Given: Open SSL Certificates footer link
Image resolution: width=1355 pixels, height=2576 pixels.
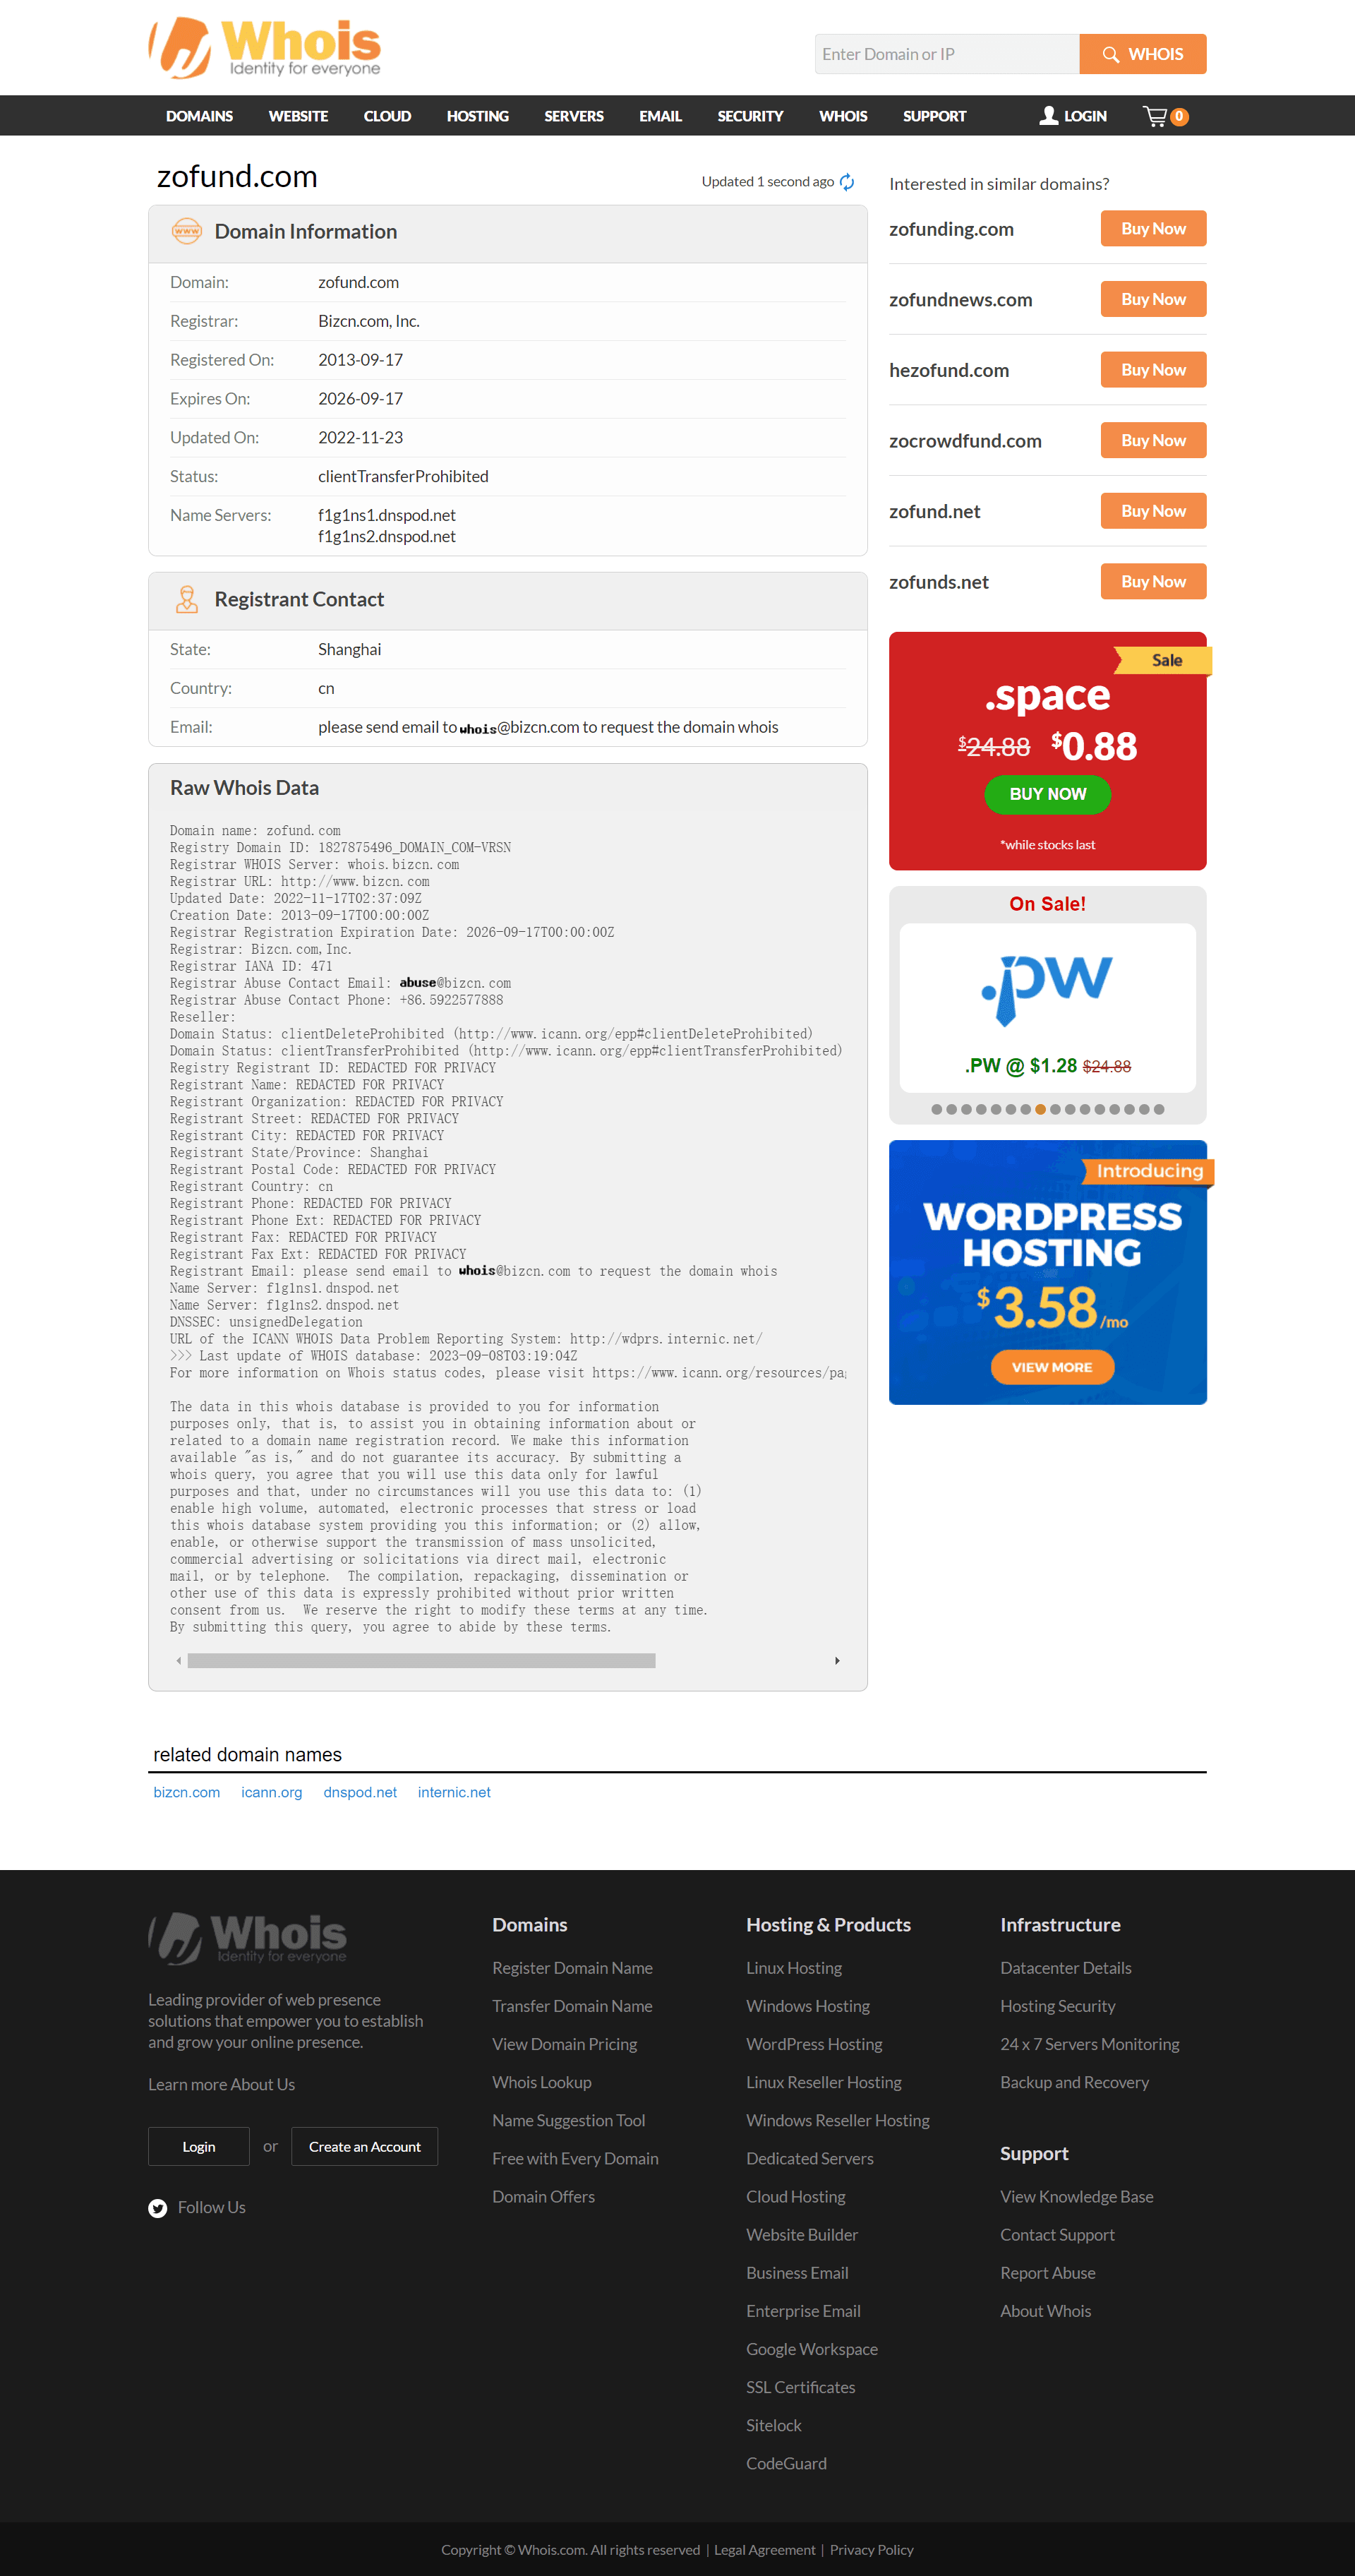Looking at the screenshot, I should coord(800,2387).
